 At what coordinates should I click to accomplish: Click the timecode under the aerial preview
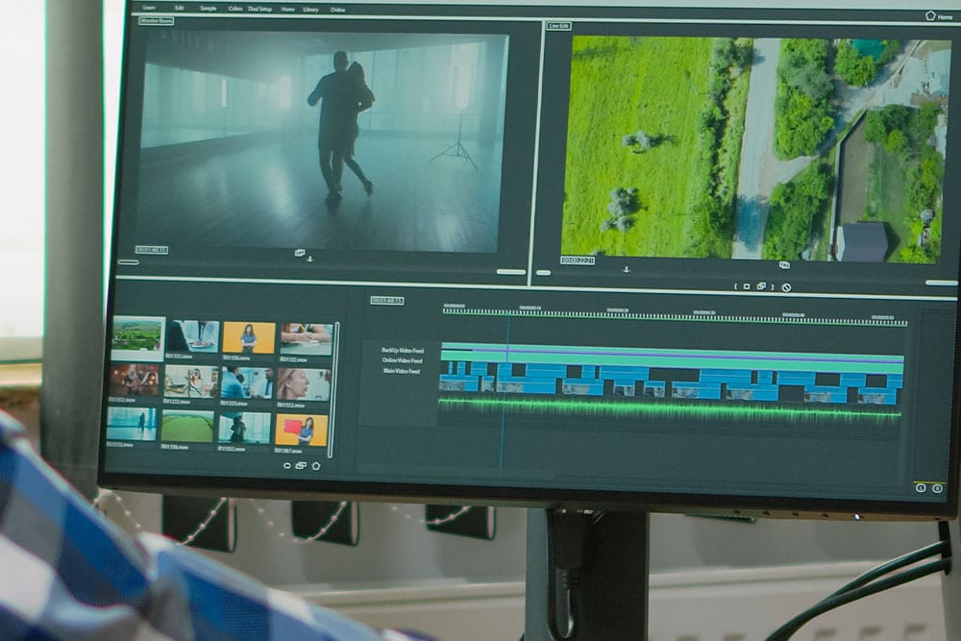(578, 260)
